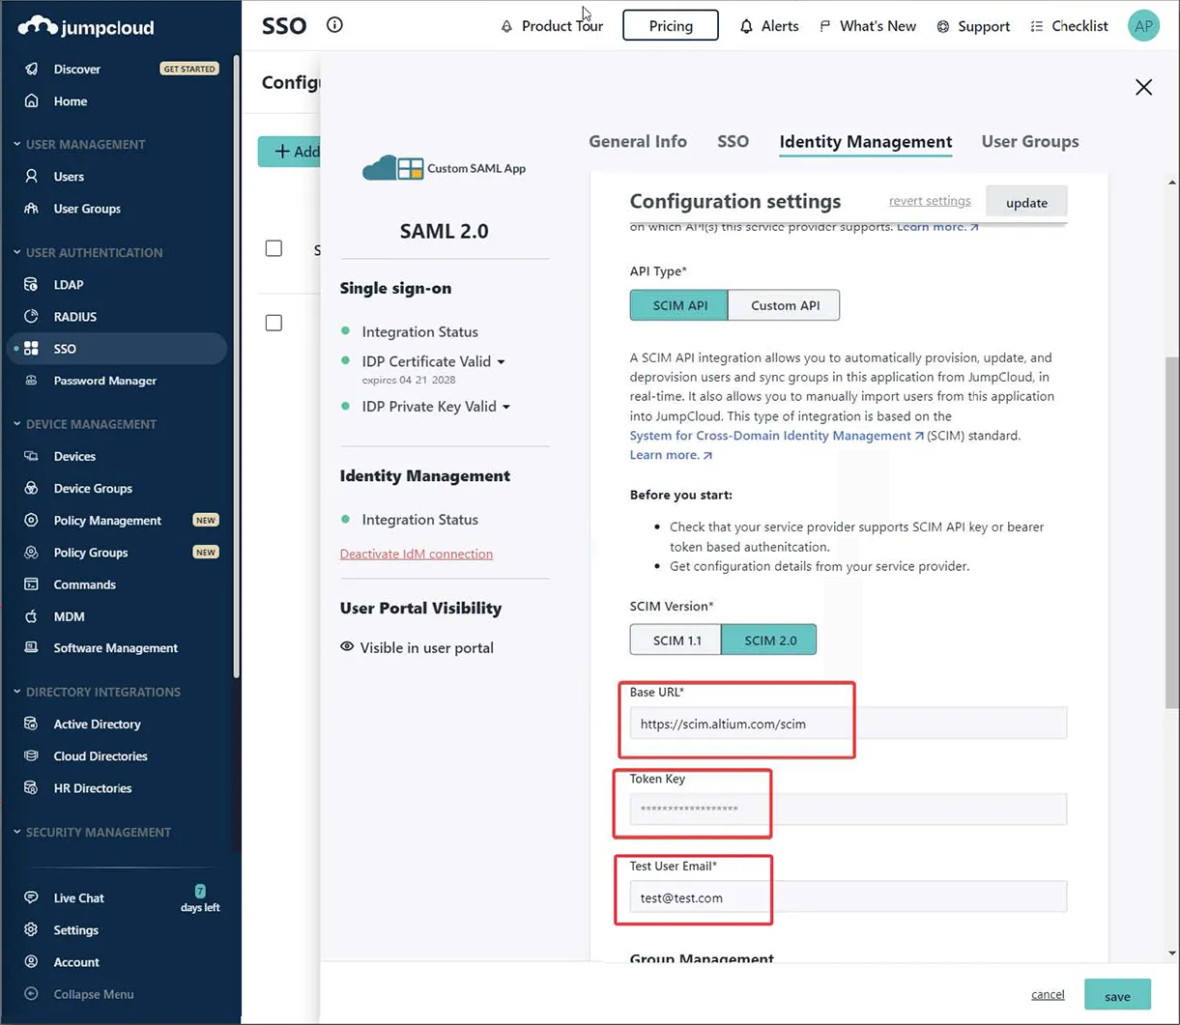This screenshot has height=1025, width=1180.
Task: Click revert settings link
Action: [x=930, y=201]
